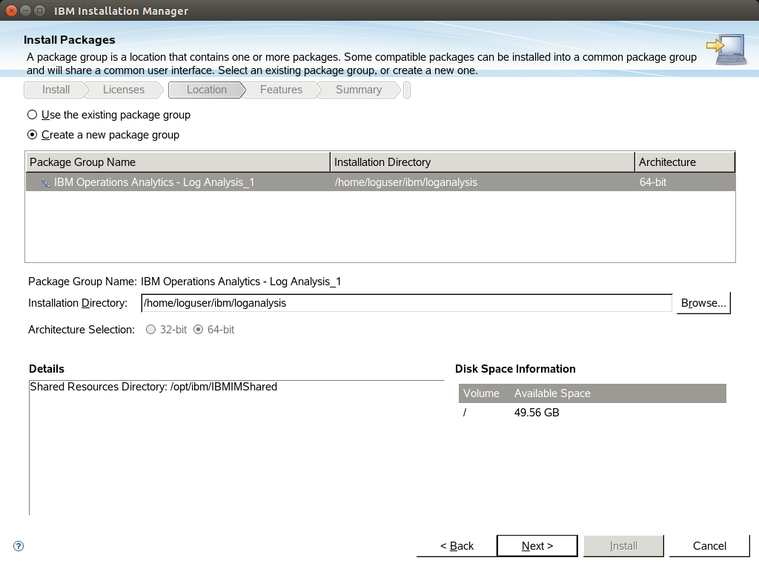The width and height of the screenshot is (759, 569).
Task: Click the Volume column header
Action: click(x=481, y=393)
